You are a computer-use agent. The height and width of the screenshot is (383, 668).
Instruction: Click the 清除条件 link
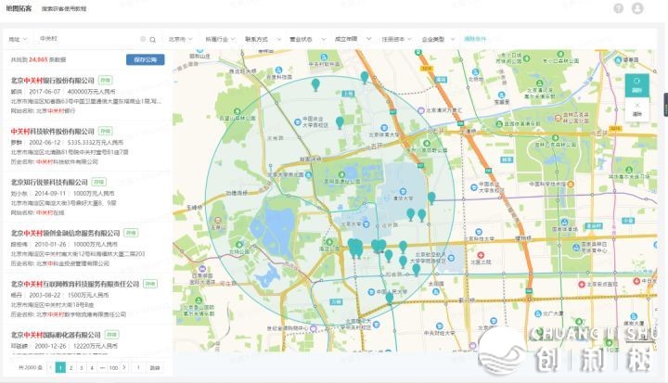coord(475,39)
